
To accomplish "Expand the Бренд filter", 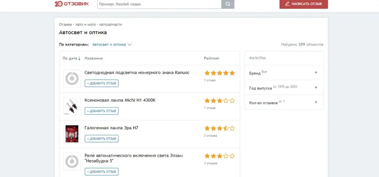I will (x=316, y=73).
